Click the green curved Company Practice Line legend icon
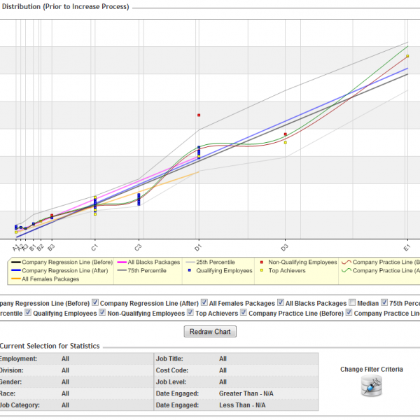Image resolution: width=420 pixels, height=420 pixels. pos(346,270)
